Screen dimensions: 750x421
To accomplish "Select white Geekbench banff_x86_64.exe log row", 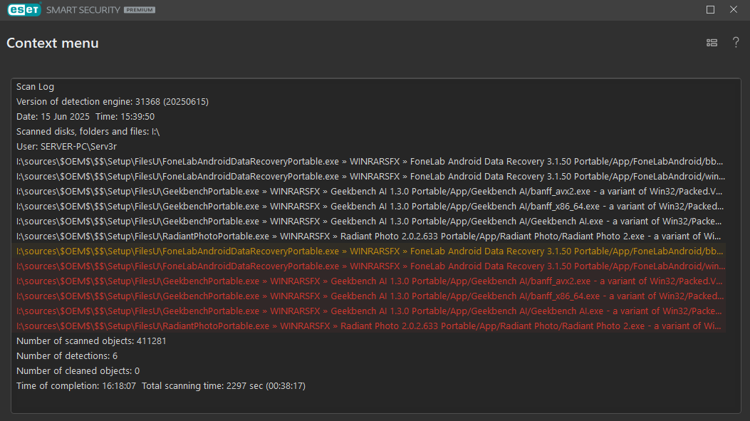I will (x=370, y=206).
